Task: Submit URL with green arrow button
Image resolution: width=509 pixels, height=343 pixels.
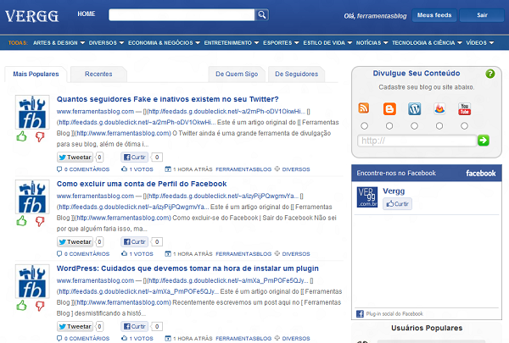Action: (483, 141)
